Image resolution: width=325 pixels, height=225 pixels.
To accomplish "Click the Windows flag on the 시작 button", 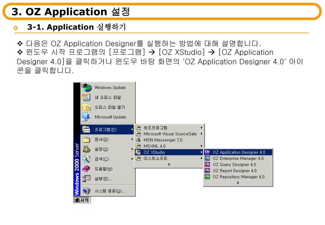I will pos(77,200).
